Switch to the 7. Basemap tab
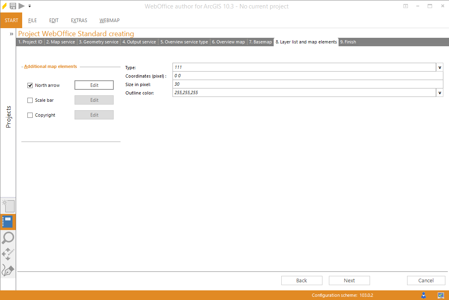449x300 pixels. [260, 42]
